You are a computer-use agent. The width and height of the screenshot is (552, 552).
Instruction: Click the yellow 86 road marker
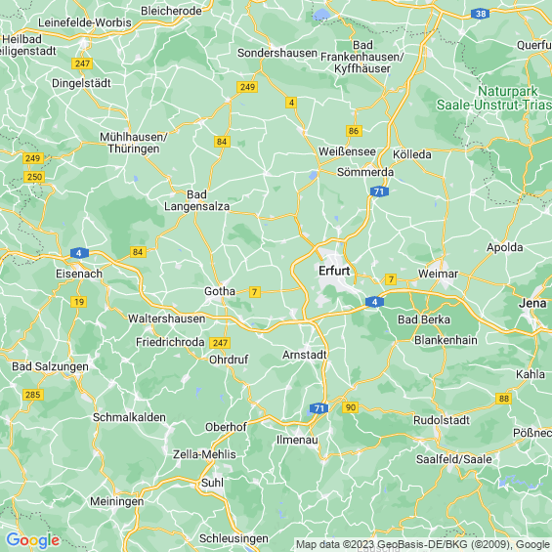point(354,131)
